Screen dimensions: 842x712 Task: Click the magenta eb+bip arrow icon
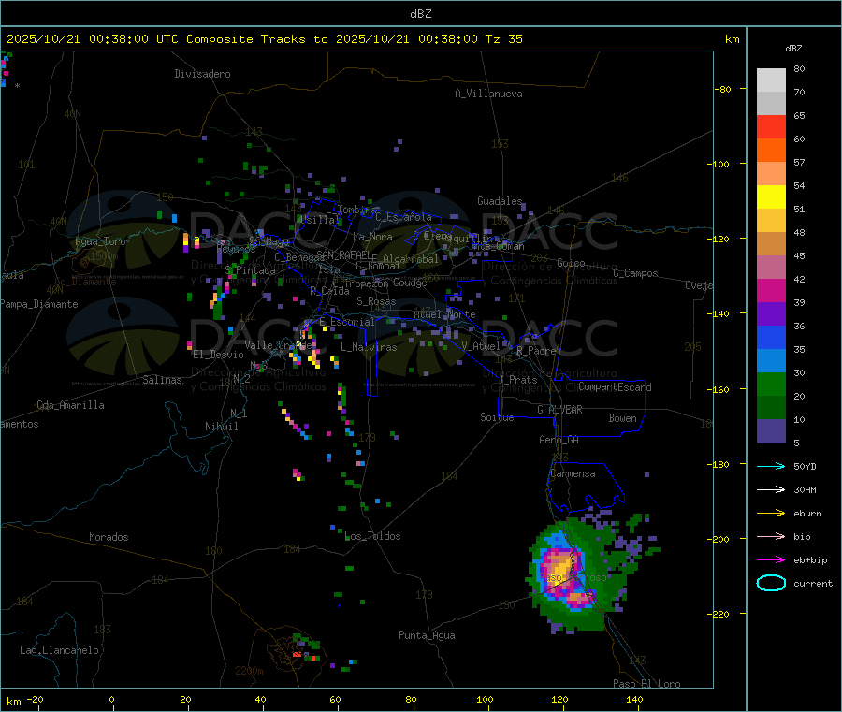tap(771, 559)
